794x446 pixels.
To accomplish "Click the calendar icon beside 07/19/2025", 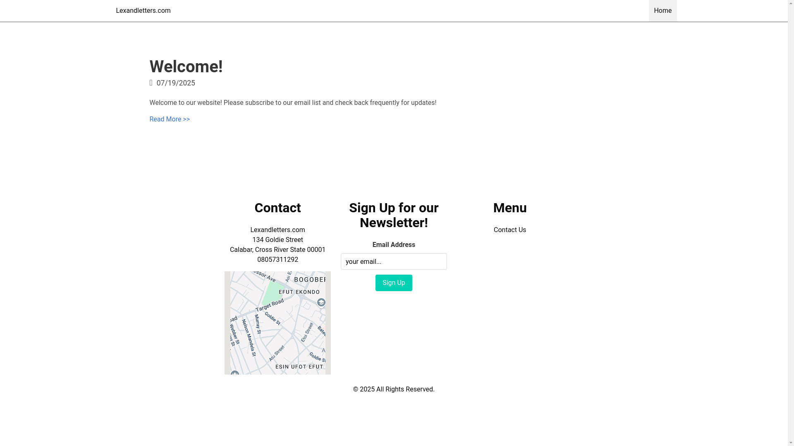I will click(x=151, y=83).
